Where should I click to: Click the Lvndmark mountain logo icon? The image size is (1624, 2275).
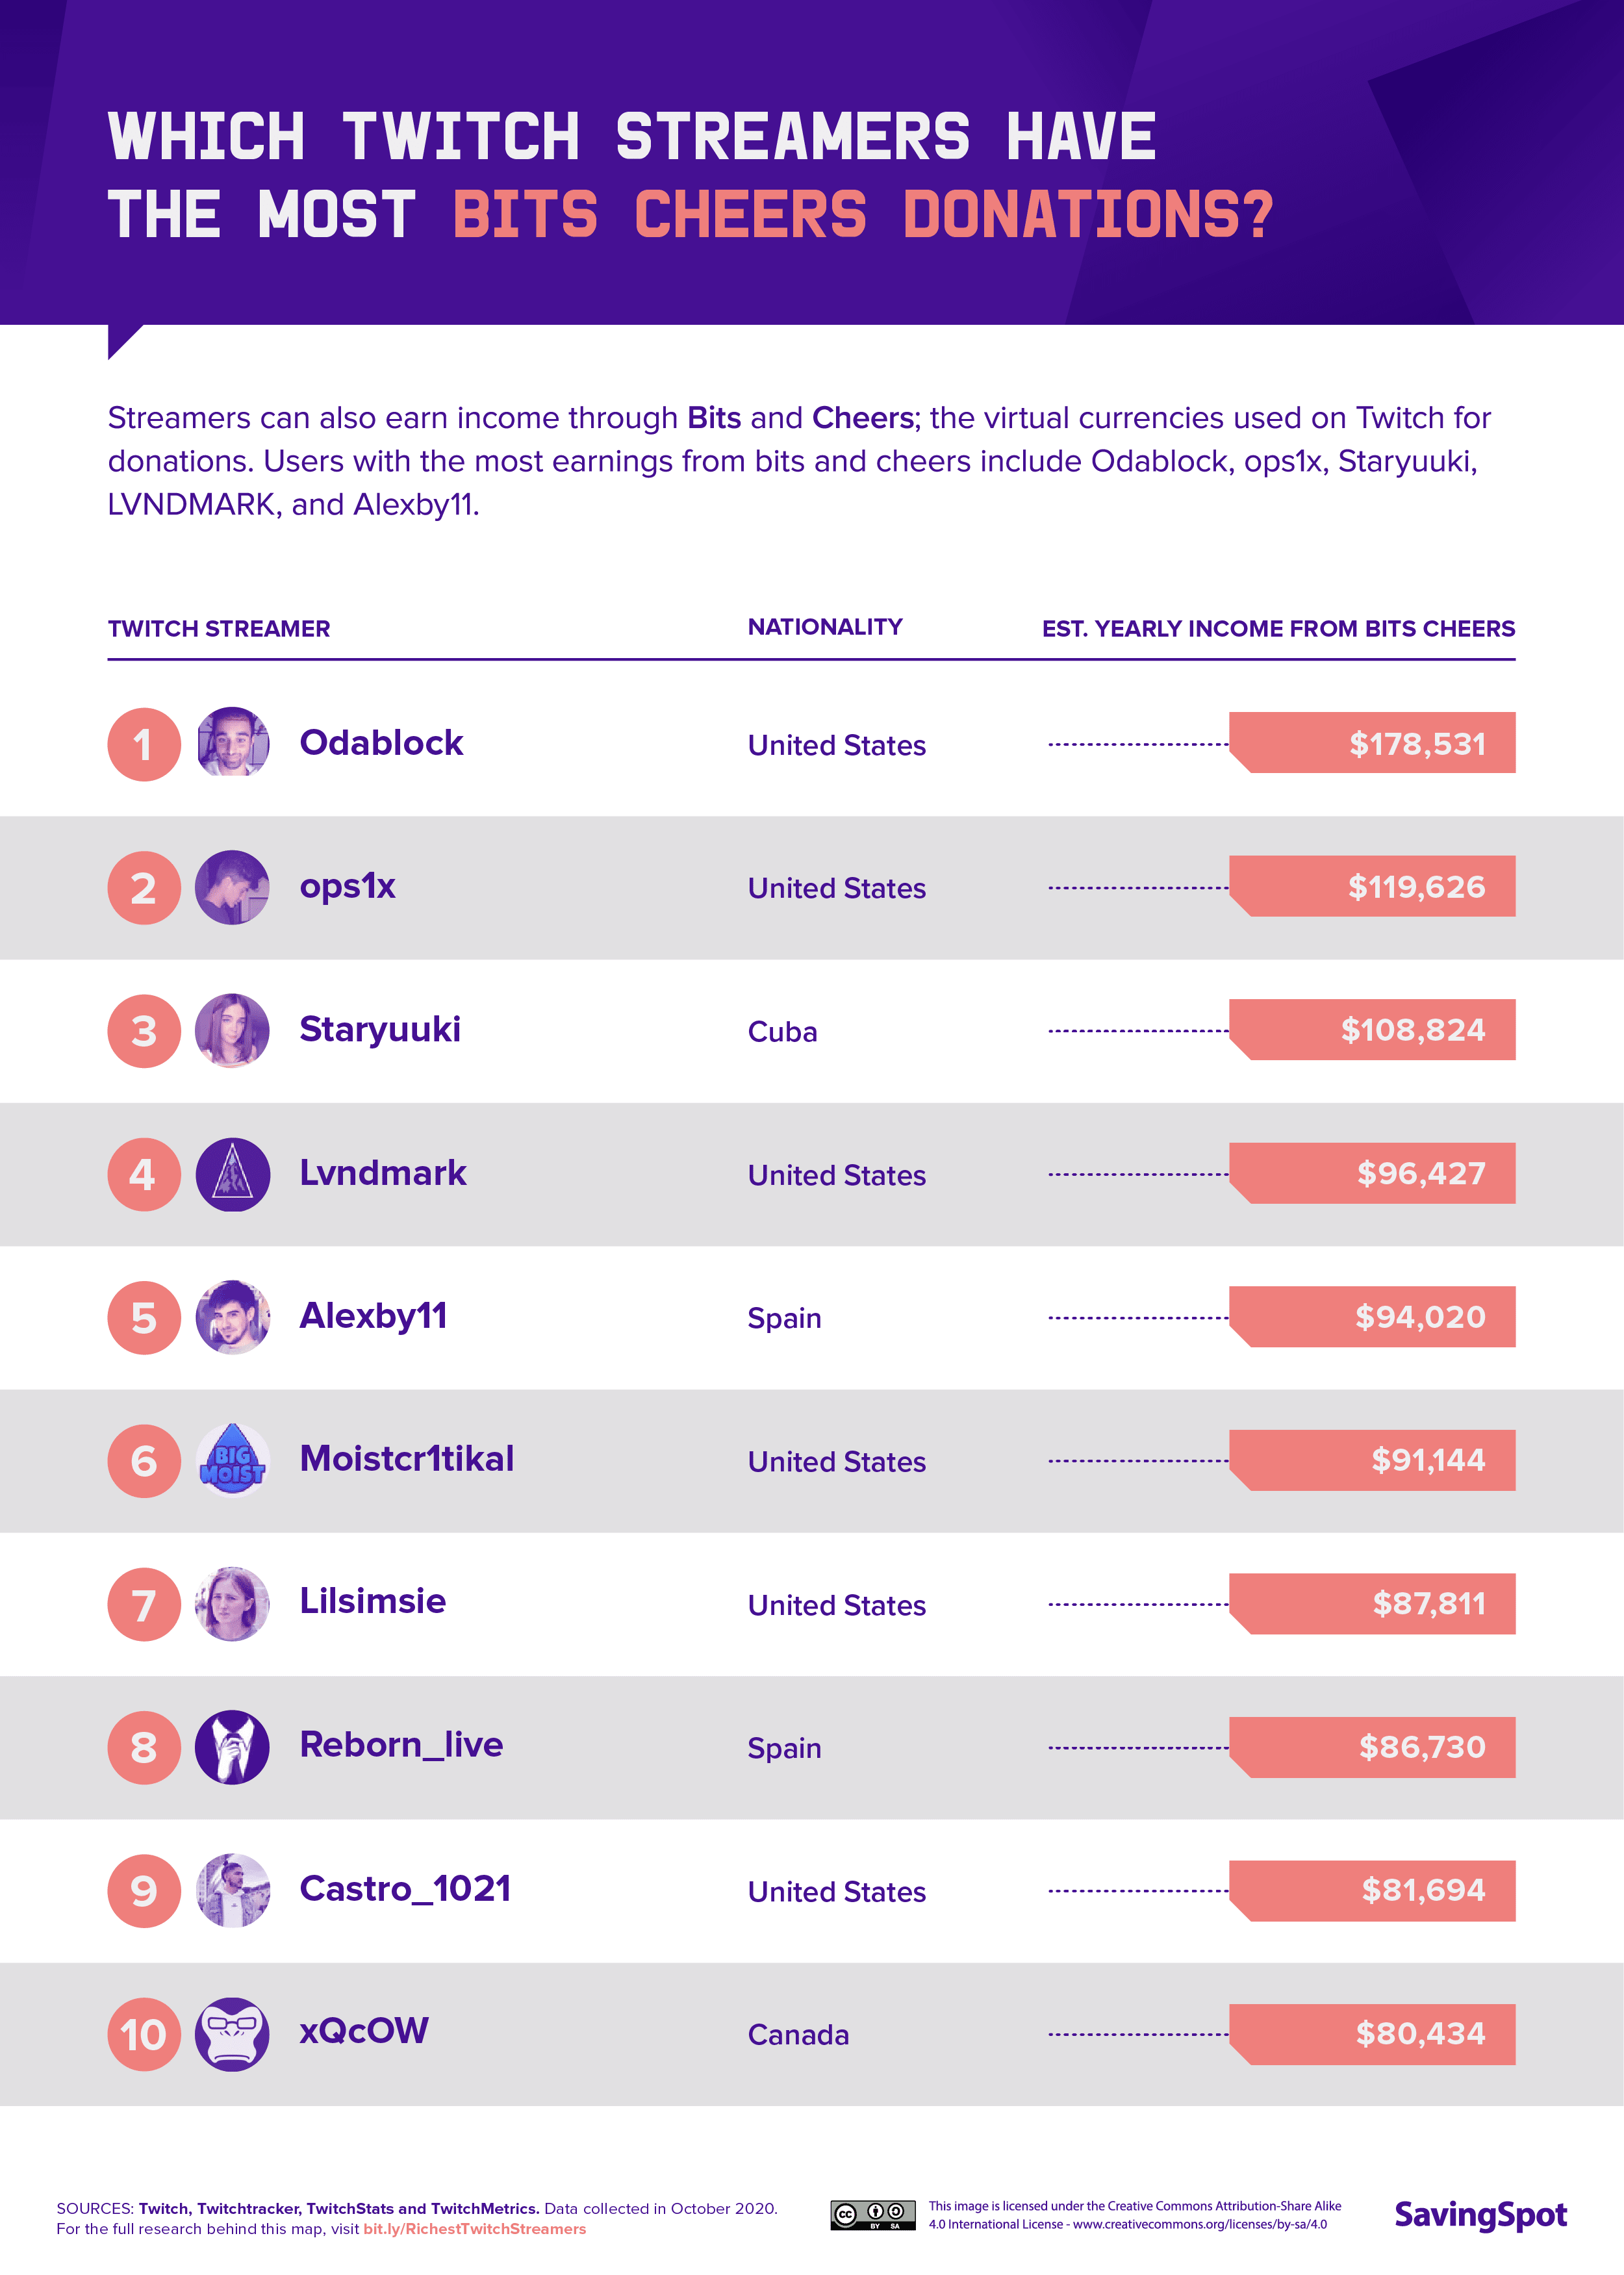[232, 1174]
